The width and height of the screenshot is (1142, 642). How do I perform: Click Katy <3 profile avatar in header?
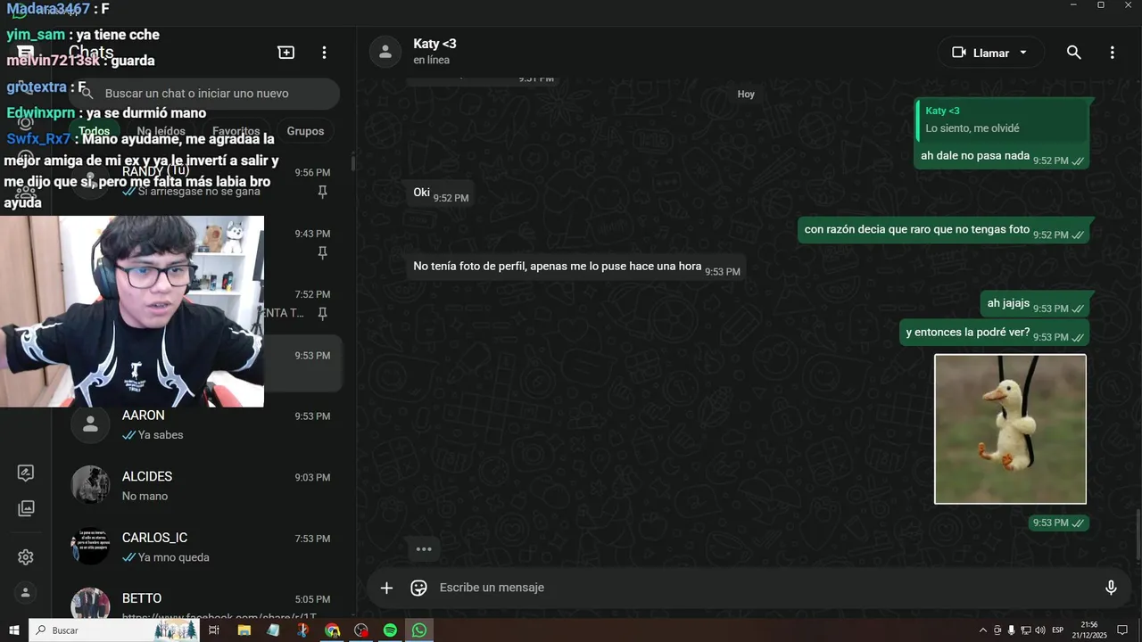(385, 52)
